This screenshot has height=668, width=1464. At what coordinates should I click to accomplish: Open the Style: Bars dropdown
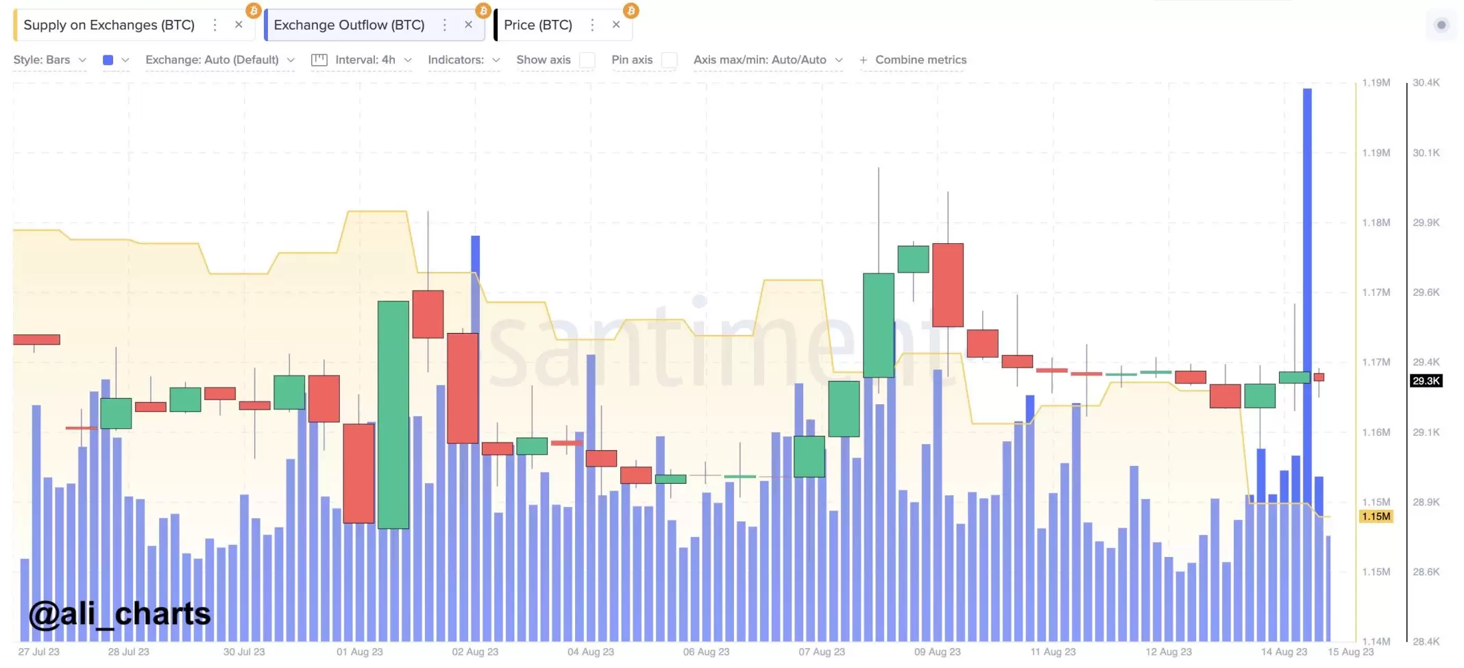(x=49, y=60)
